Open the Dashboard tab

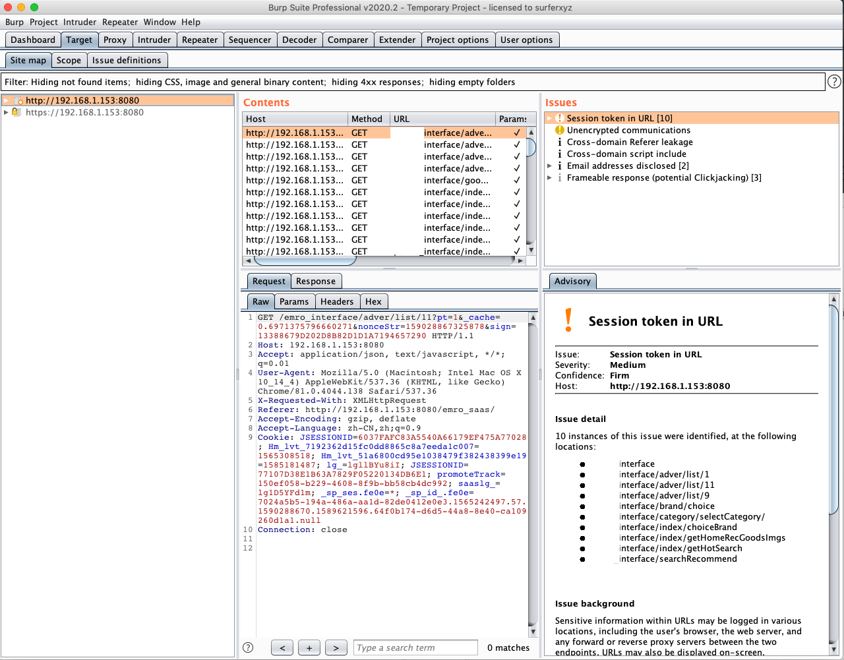pos(33,40)
